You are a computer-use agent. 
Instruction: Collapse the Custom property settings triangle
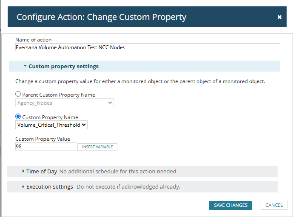pyautogui.click(x=25, y=66)
